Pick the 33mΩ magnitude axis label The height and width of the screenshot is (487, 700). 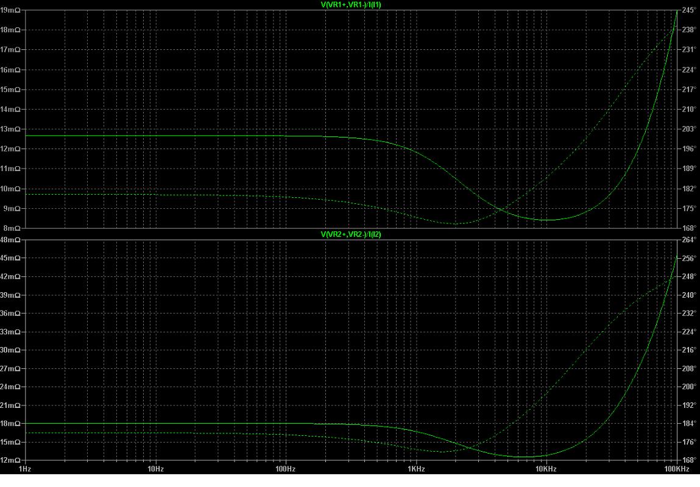coord(10,332)
